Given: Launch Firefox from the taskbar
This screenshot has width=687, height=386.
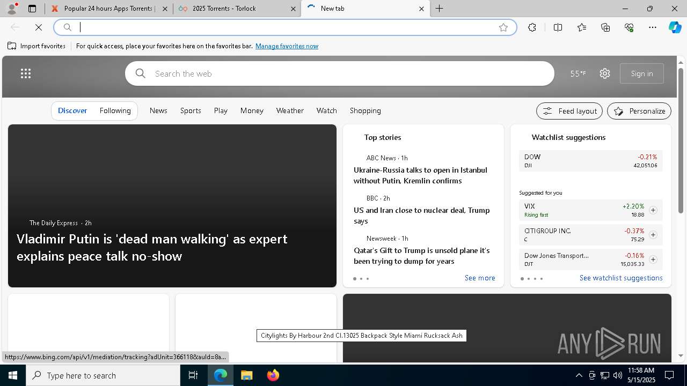Looking at the screenshot, I should click(273, 375).
